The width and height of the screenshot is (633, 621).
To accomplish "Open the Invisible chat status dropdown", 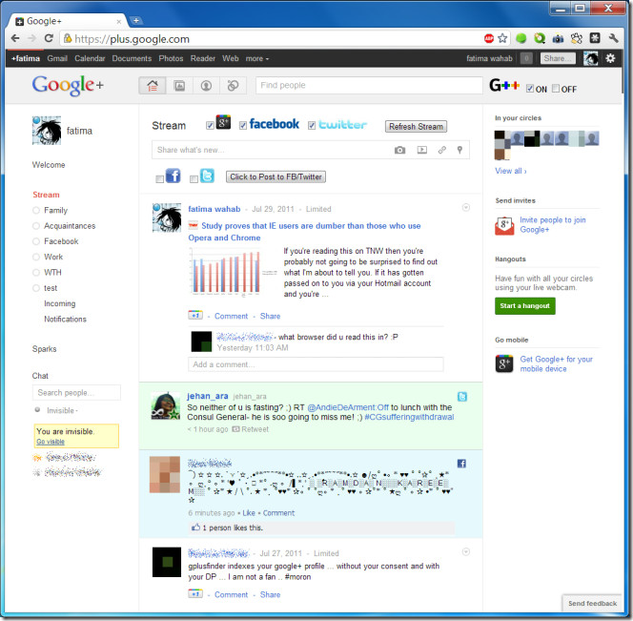I will coord(62,410).
